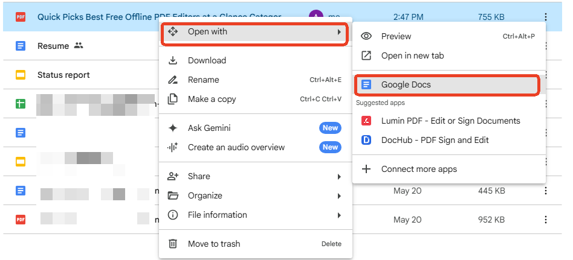Screen dimensions: 573x260
Task: Click the Download arrow icon
Action: click(x=172, y=60)
